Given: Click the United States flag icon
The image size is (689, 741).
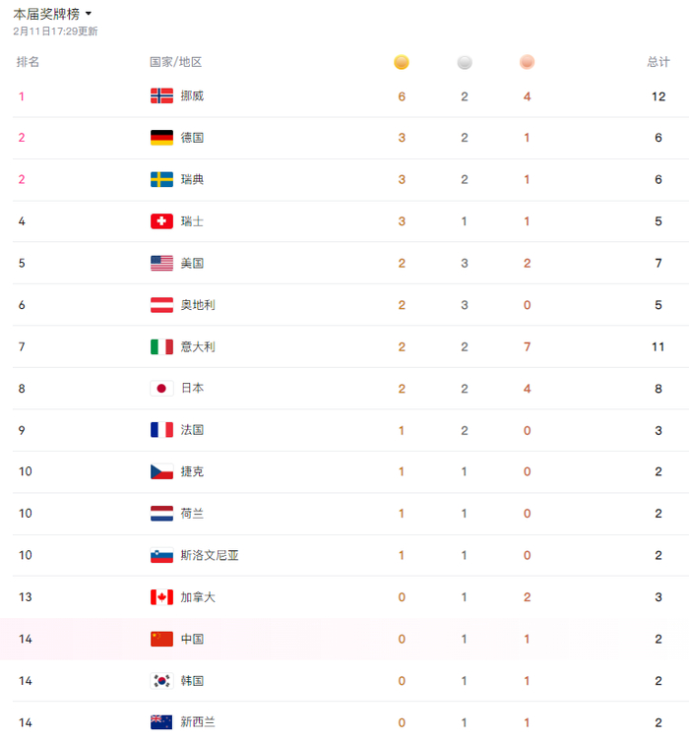Looking at the screenshot, I should 161,263.
